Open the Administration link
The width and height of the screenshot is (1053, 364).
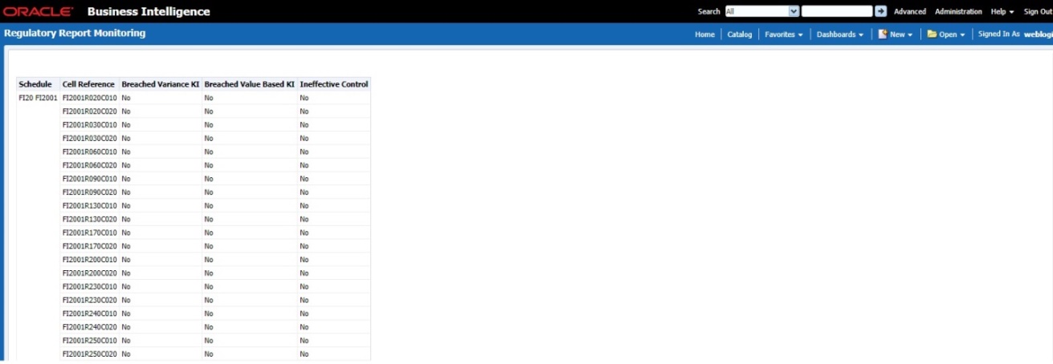958,12
